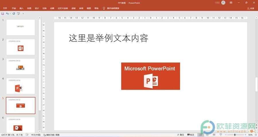
Task: Click the Save icon in quick access toolbar
Action: (3, 14)
